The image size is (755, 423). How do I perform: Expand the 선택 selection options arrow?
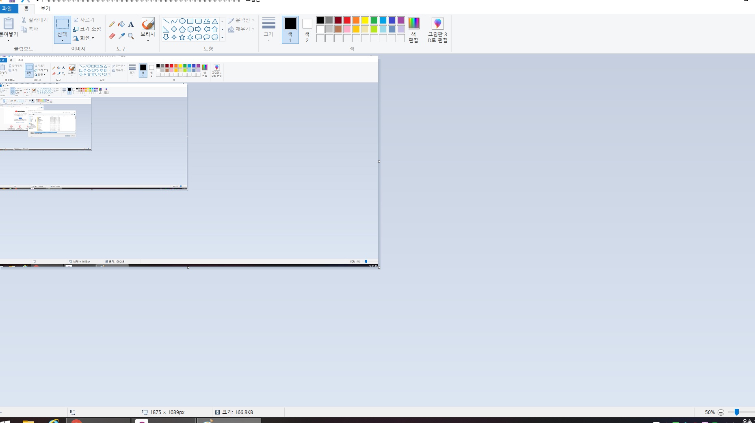pos(62,40)
